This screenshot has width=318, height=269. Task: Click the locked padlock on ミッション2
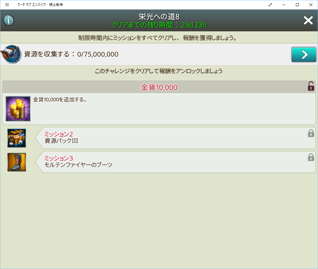tap(311, 133)
